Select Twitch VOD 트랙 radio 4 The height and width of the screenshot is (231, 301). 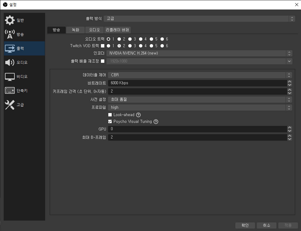[x=141, y=46]
